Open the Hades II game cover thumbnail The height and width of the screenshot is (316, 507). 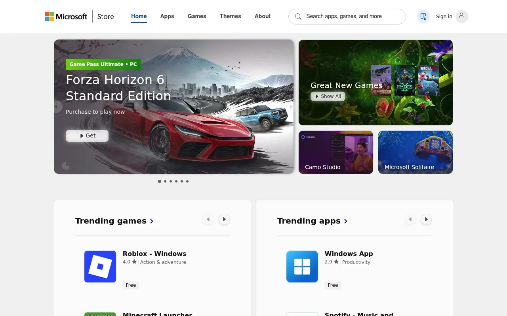pyautogui.click(x=404, y=81)
